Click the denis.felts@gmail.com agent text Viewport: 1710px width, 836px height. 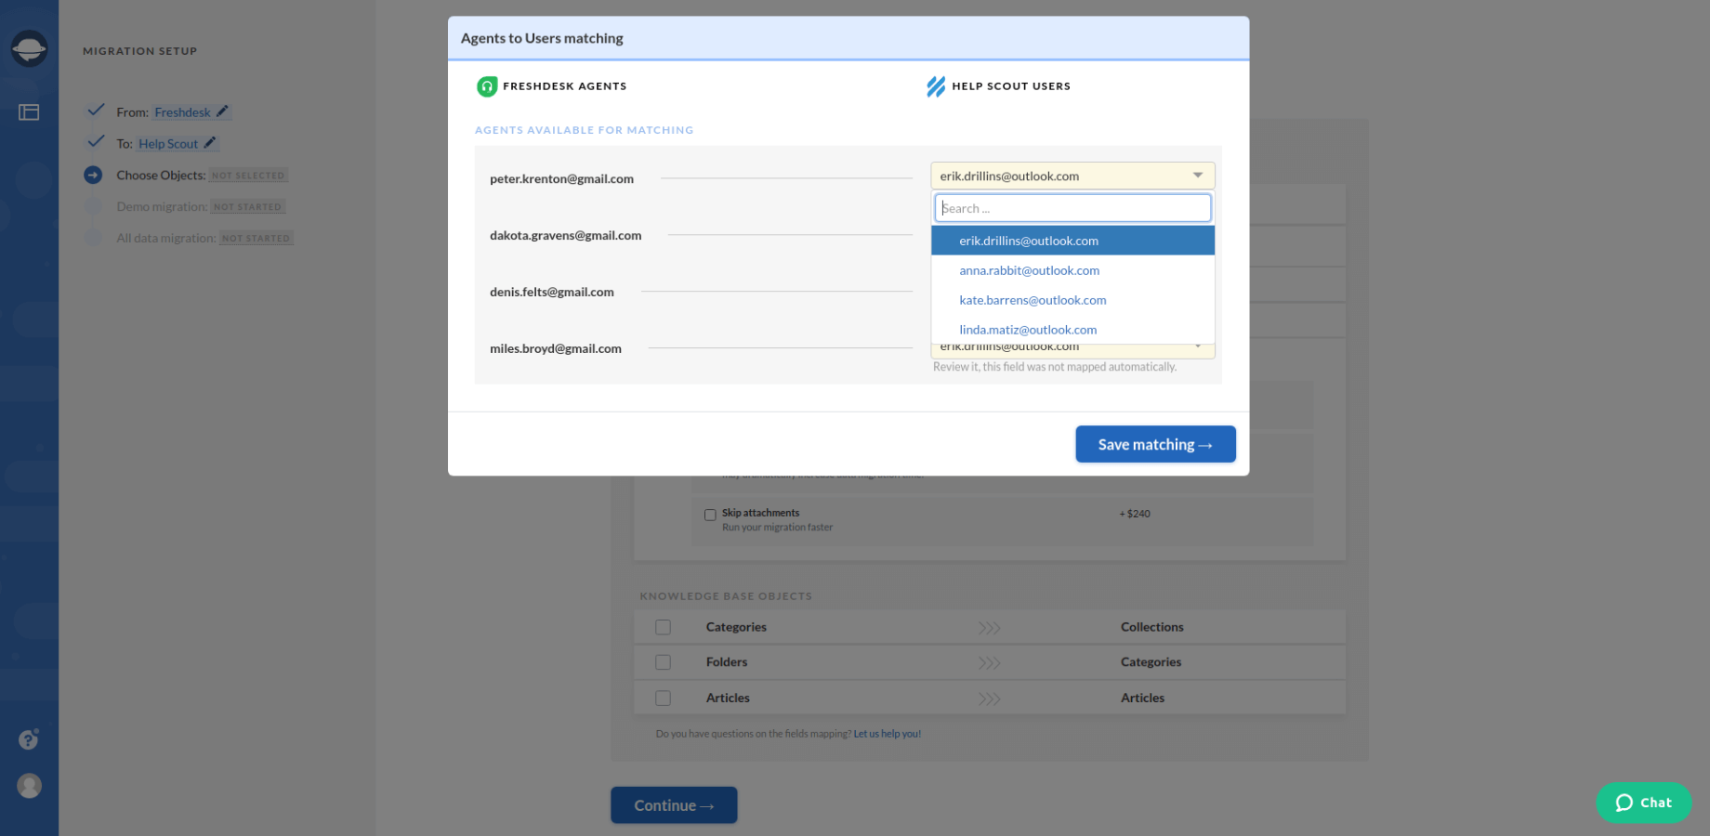552,292
